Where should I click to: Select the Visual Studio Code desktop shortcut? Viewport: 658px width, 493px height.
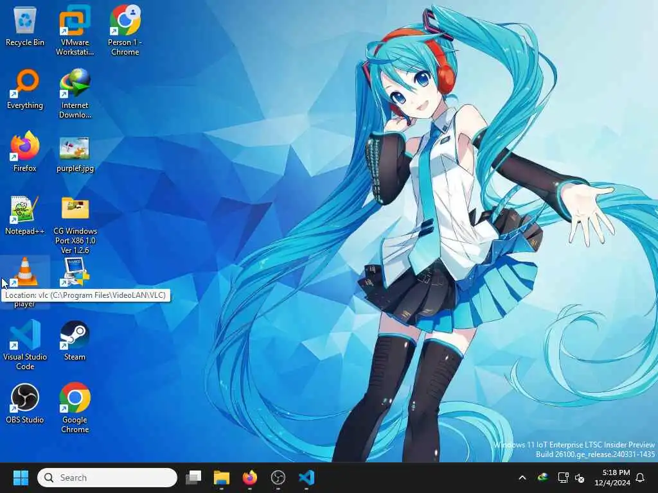25,345
